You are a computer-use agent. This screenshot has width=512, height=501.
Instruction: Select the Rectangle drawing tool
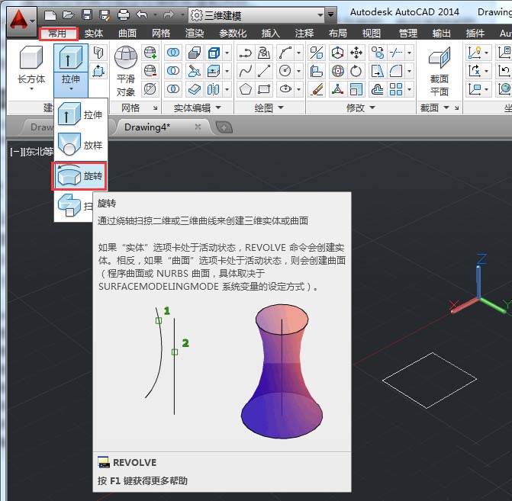[264, 89]
